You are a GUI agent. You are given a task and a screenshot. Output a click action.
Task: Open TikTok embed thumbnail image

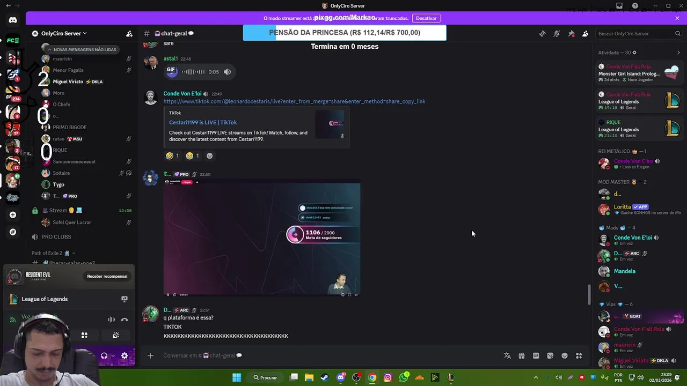pos(330,124)
